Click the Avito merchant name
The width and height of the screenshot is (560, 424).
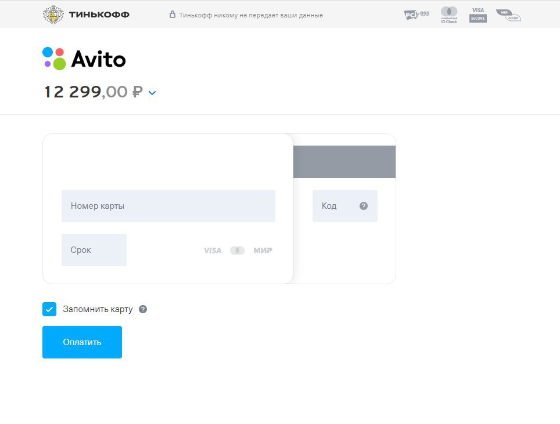click(x=99, y=59)
